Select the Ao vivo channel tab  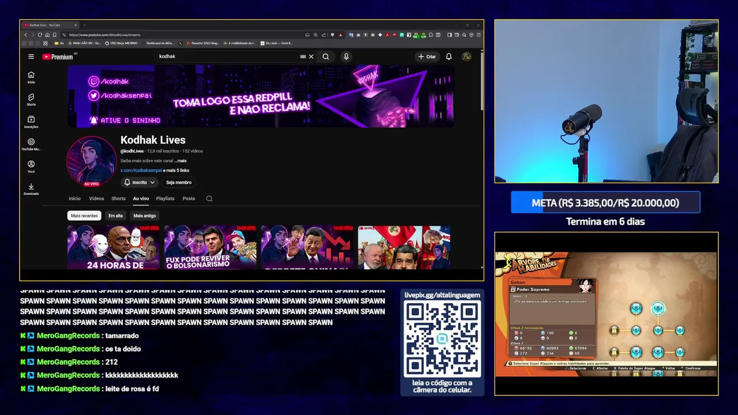click(x=141, y=198)
